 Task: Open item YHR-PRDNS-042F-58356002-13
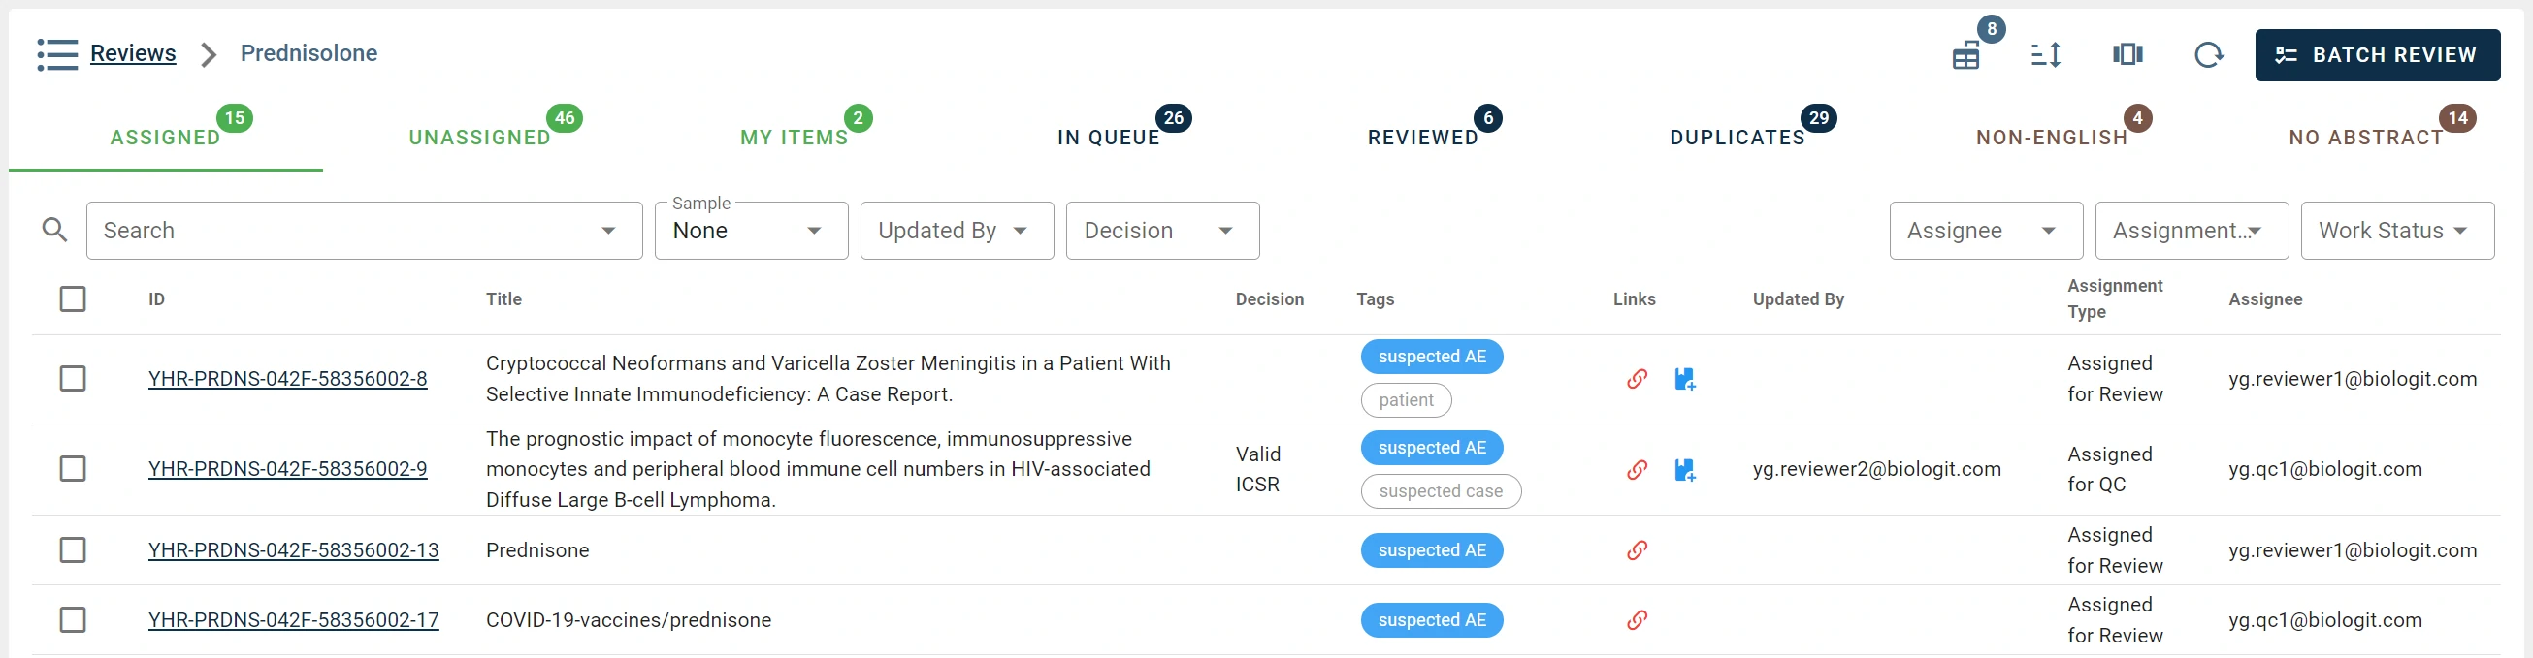pos(293,550)
